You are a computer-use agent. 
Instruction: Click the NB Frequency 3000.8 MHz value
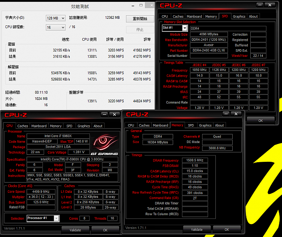click(x=217, y=148)
